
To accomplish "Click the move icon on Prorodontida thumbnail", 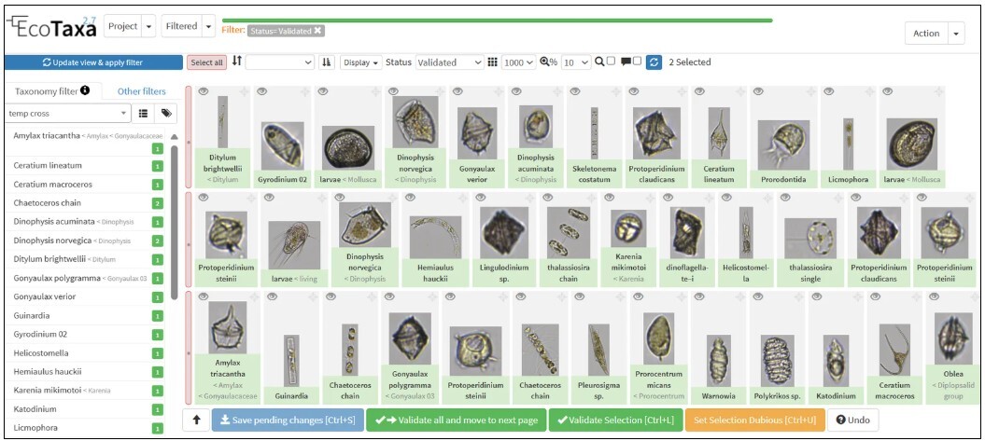I will pyautogui.click(x=811, y=91).
